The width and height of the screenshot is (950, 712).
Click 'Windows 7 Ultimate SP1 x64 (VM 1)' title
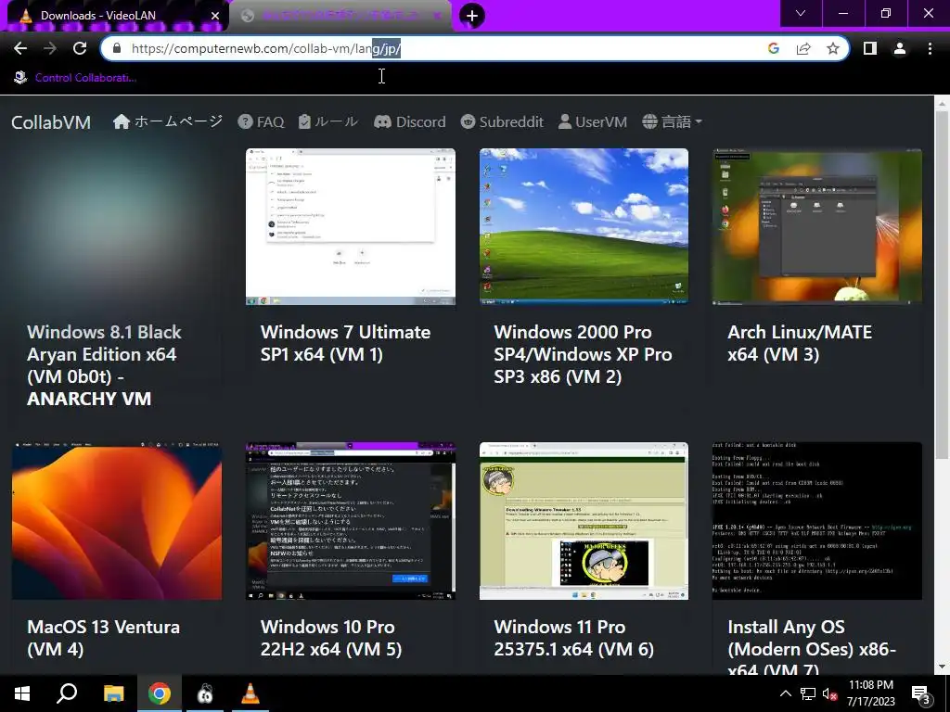345,343
